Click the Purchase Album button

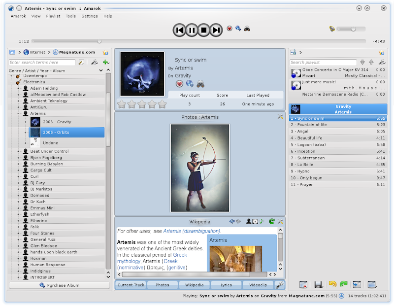[x=59, y=285]
